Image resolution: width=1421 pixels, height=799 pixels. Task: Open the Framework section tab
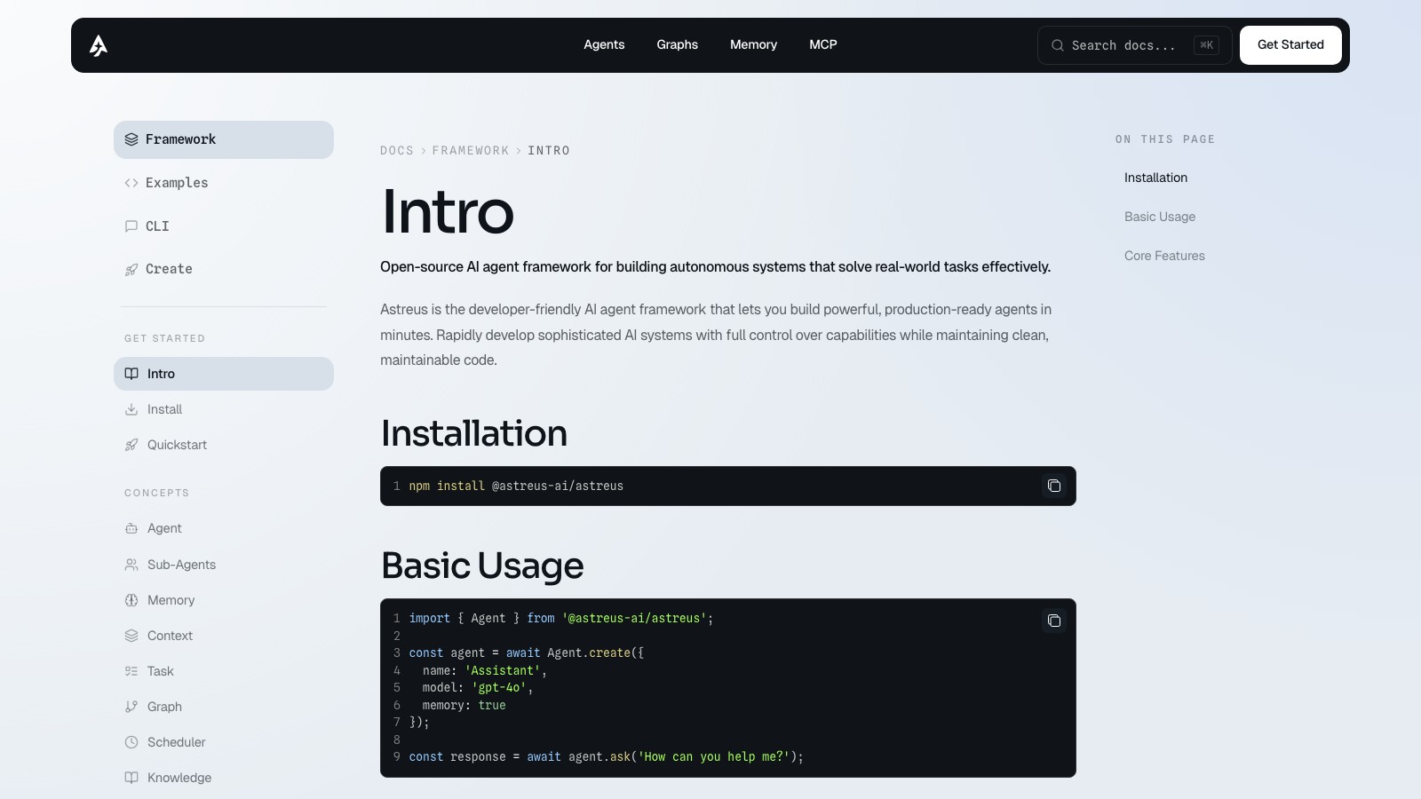224,139
